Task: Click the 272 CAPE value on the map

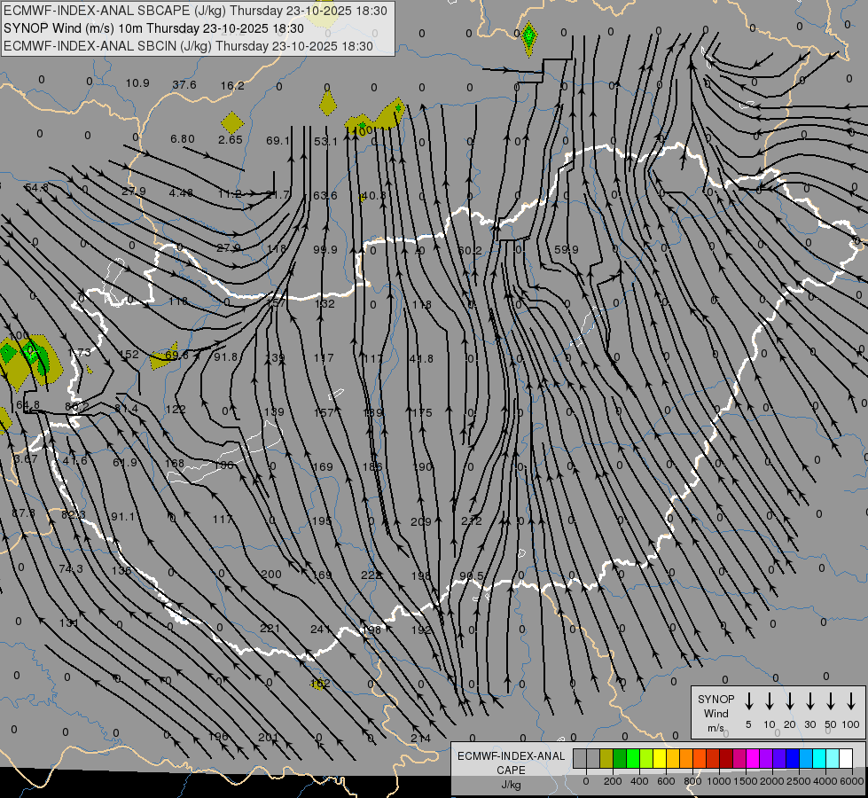Action: coord(472,521)
